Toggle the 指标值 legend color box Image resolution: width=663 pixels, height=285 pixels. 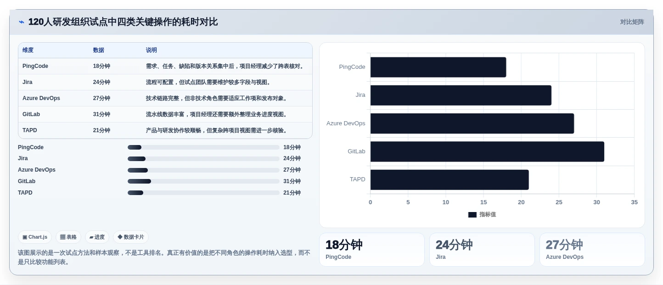coord(472,215)
